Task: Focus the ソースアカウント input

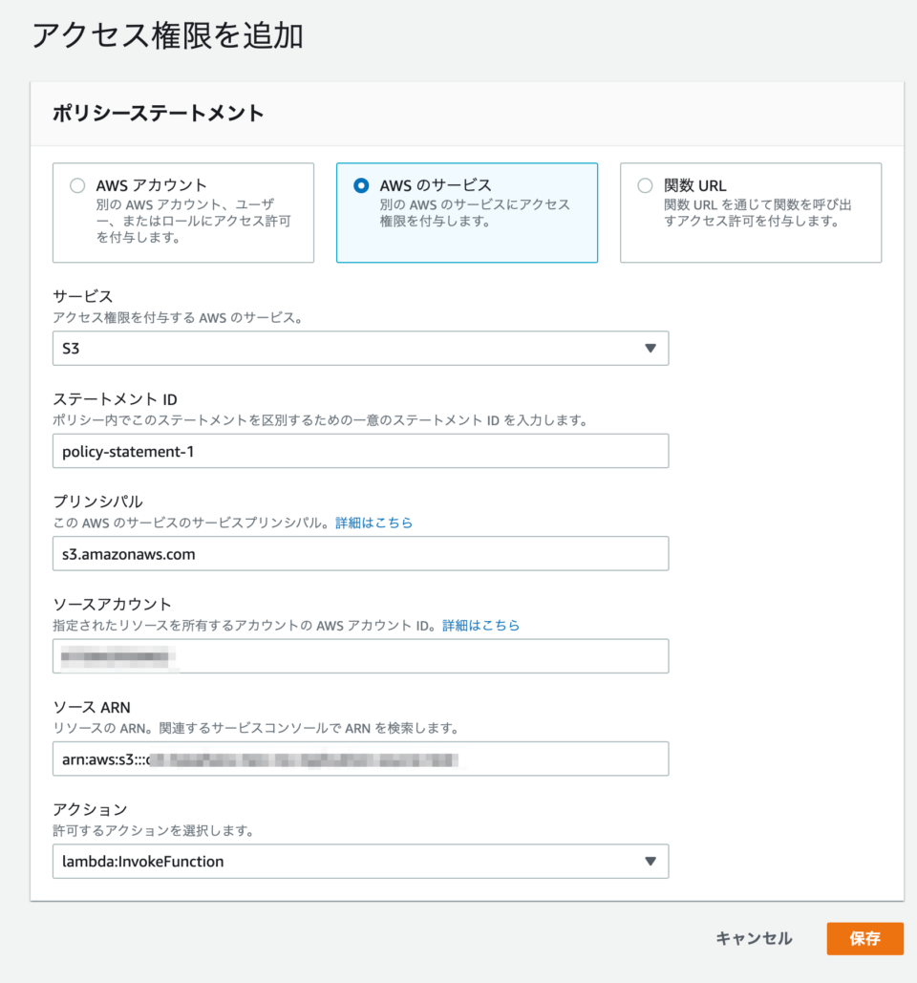Action: tap(360, 656)
